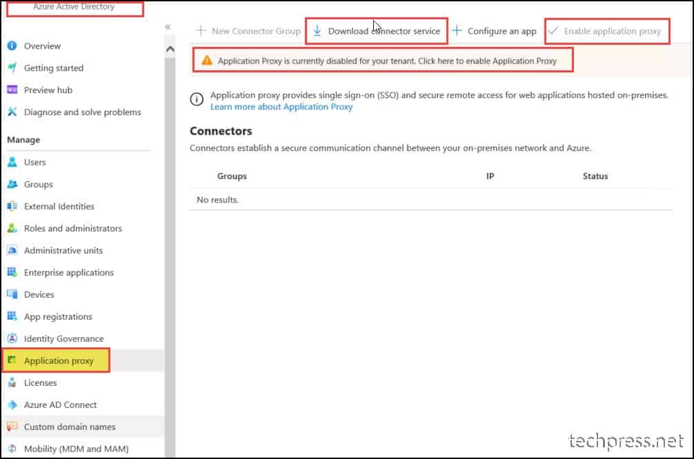Click the App registrations icon
The width and height of the screenshot is (694, 459).
point(12,316)
